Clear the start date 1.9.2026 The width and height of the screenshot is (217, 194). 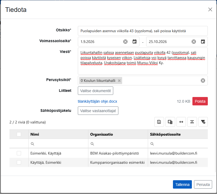coord(125,42)
